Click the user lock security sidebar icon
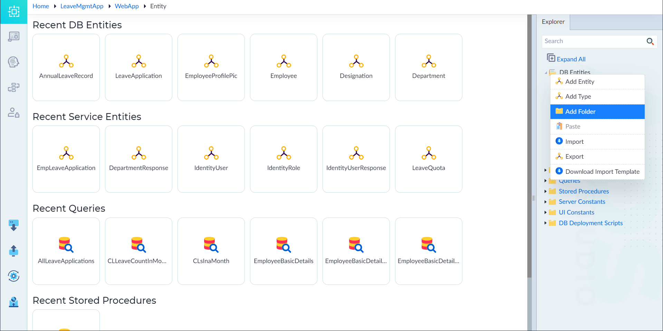 (x=13, y=113)
